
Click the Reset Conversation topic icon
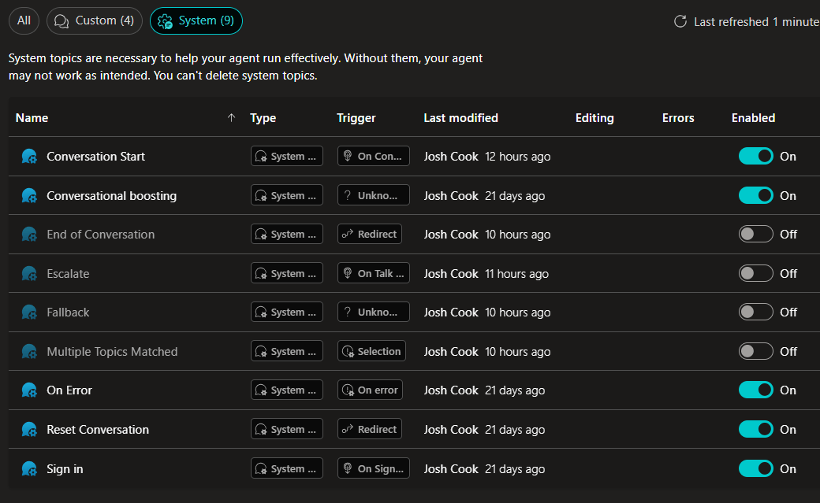click(29, 429)
